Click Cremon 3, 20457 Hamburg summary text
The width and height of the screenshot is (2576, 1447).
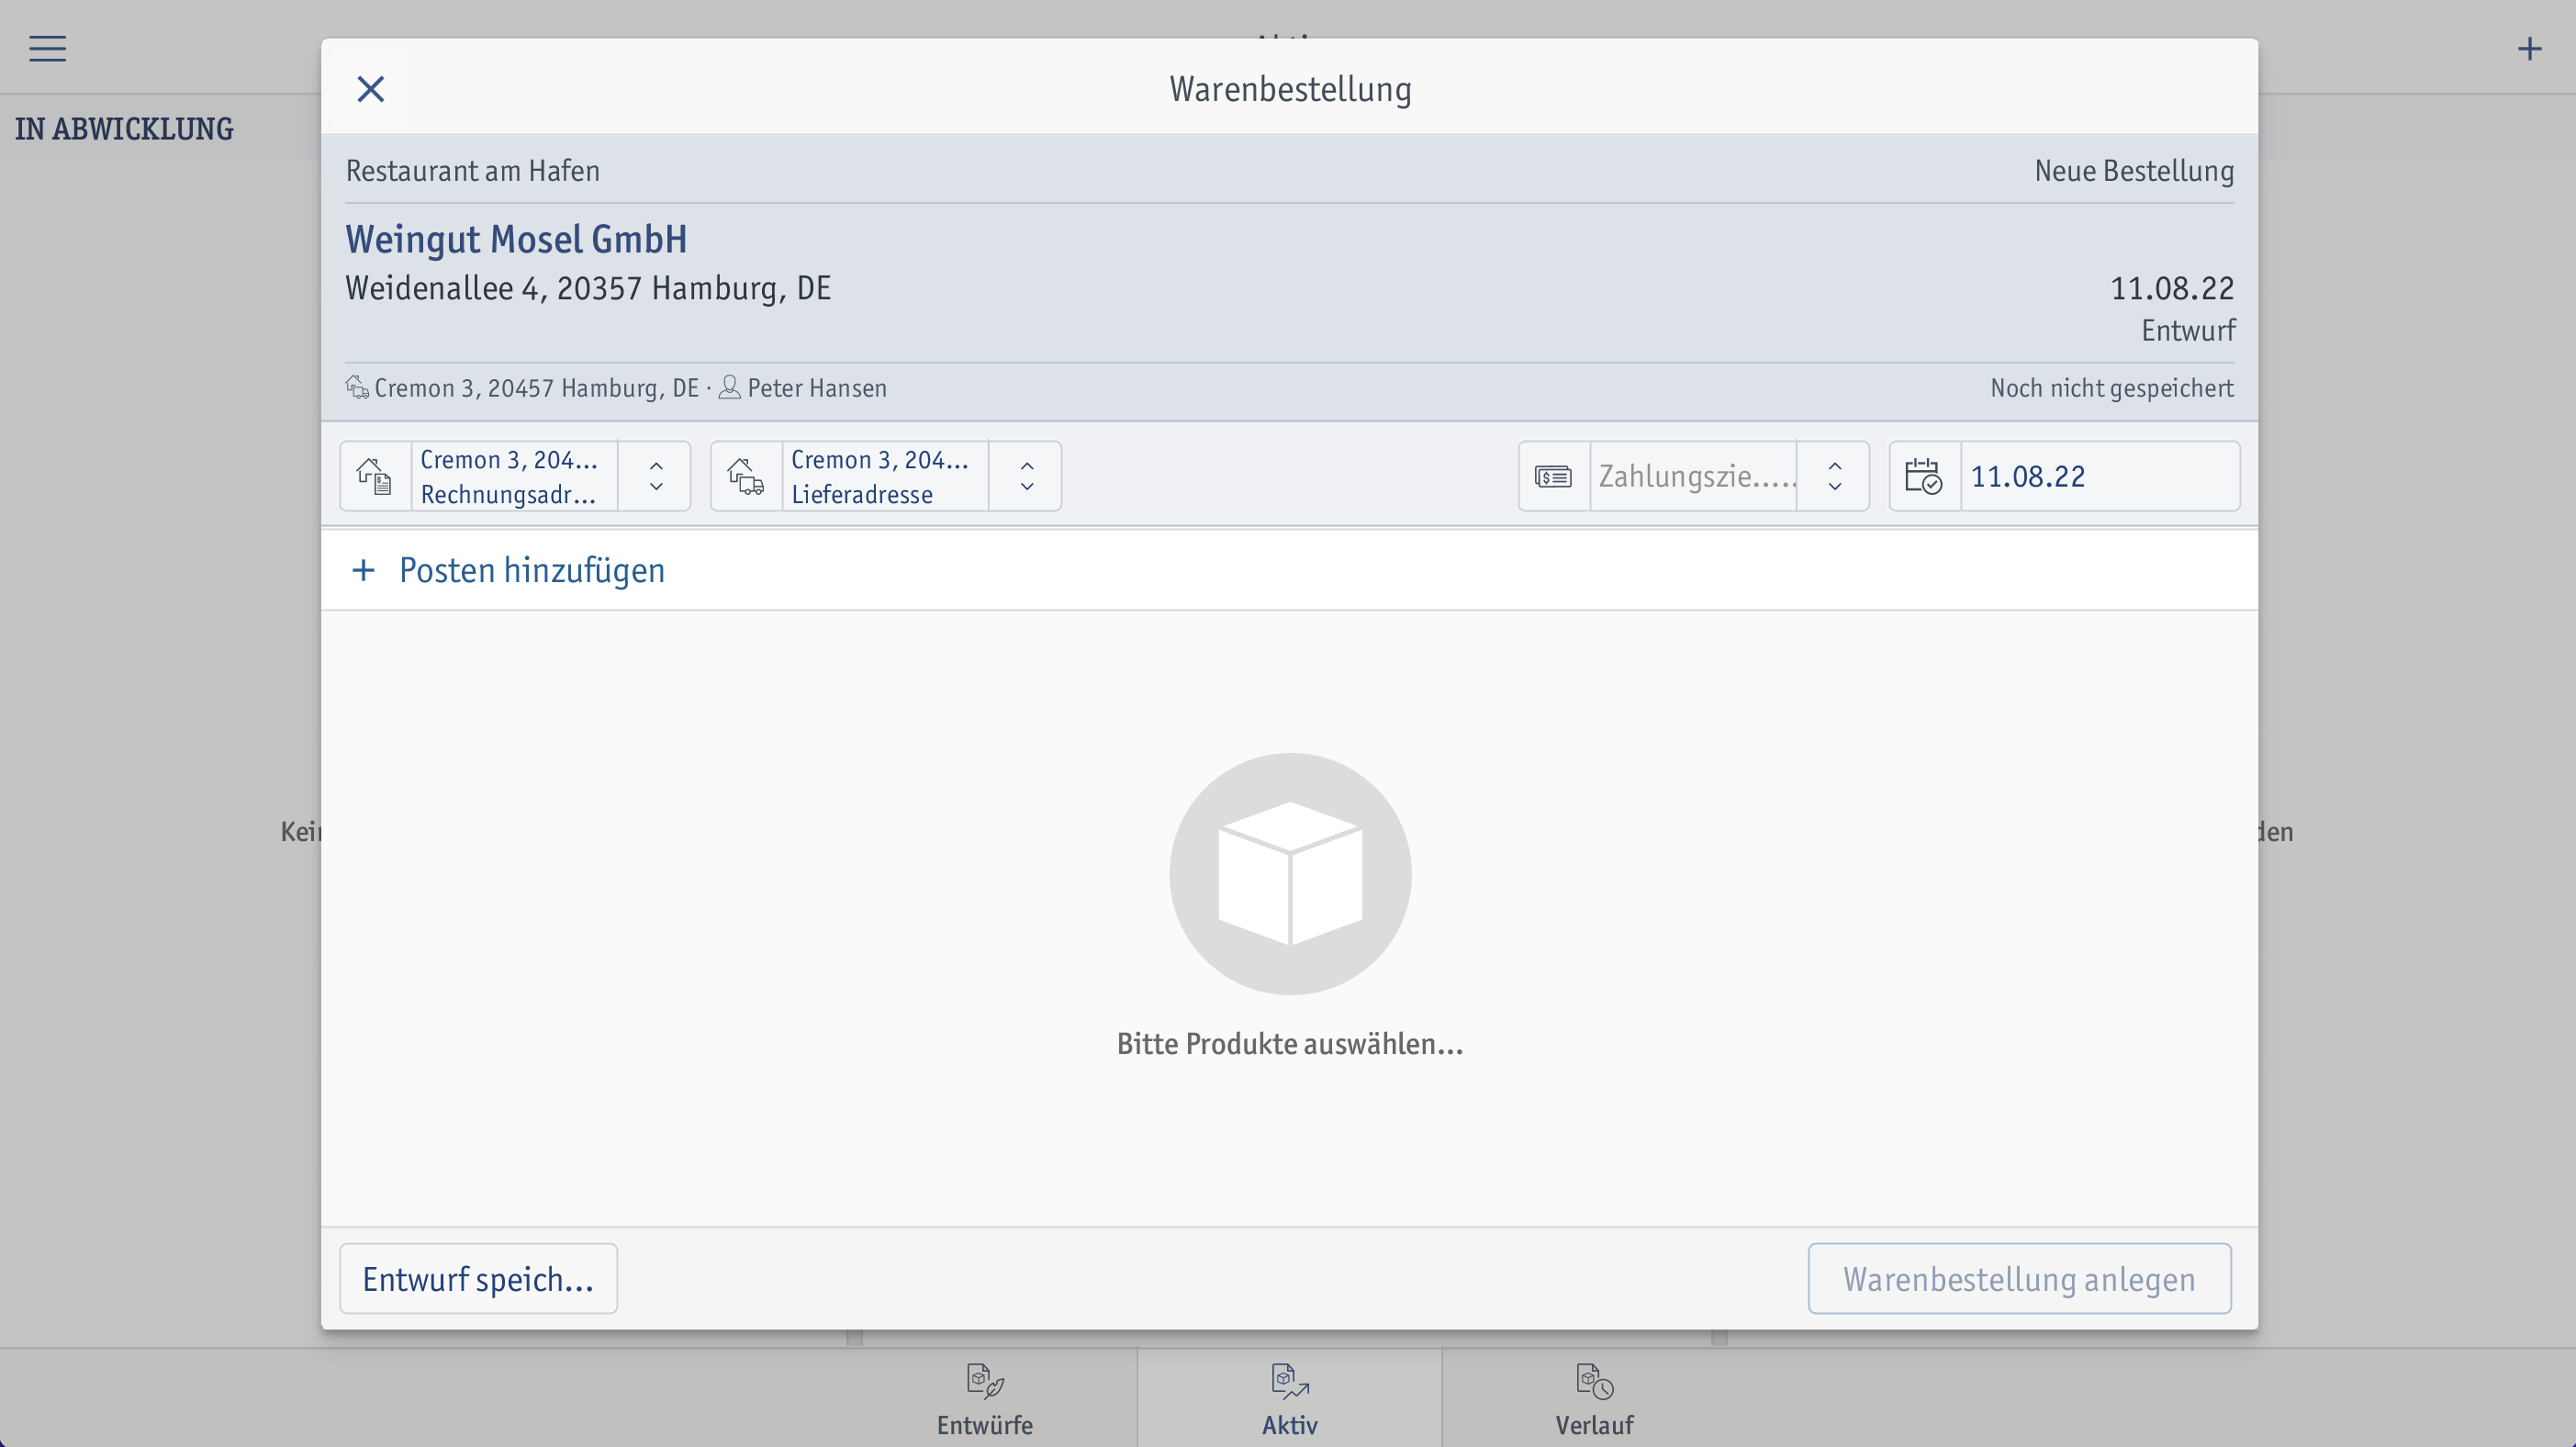[x=536, y=387]
